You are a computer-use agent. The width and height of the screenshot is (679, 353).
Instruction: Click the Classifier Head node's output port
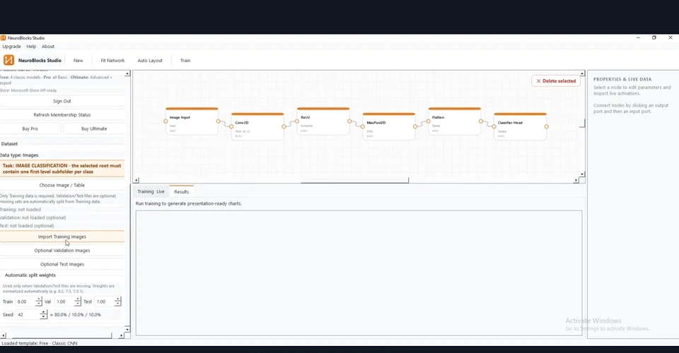[547, 126]
